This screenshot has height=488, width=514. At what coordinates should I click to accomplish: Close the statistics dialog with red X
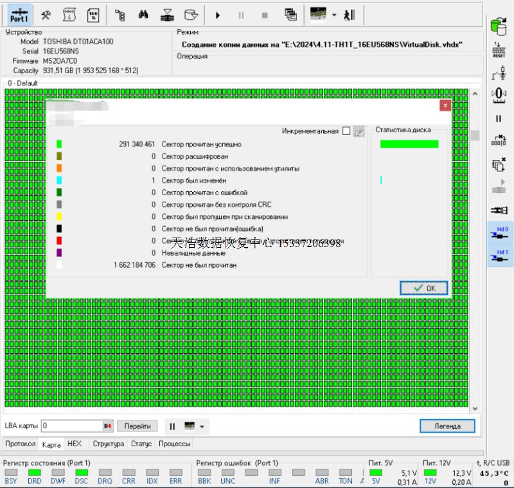[x=445, y=106]
